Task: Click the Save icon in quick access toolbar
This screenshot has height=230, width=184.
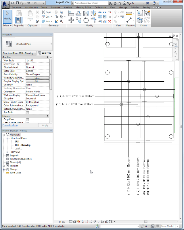Action: (17, 3)
